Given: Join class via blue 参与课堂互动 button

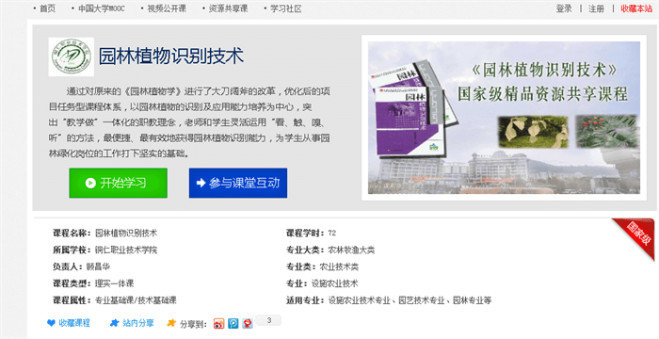Looking at the screenshot, I should 238,183.
